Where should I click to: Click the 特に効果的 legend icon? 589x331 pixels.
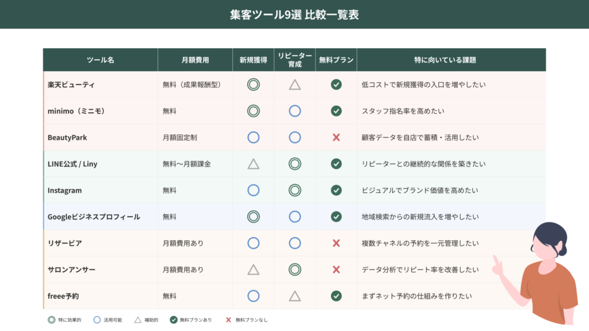[52, 320]
